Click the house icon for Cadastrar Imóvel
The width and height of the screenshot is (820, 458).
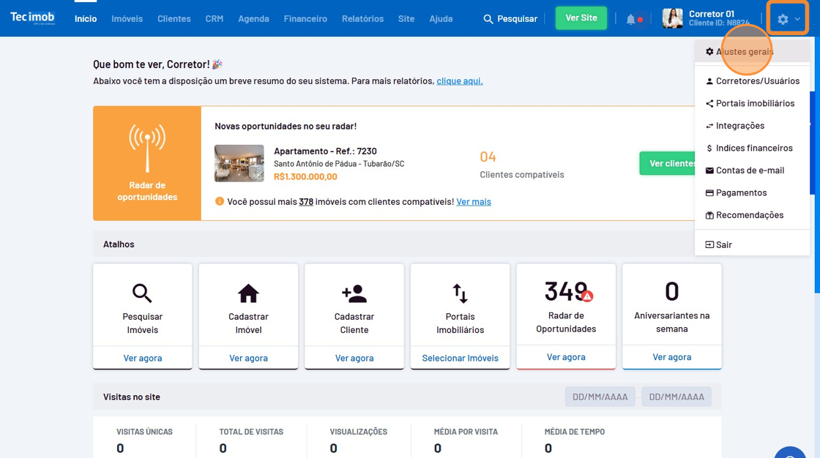248,293
